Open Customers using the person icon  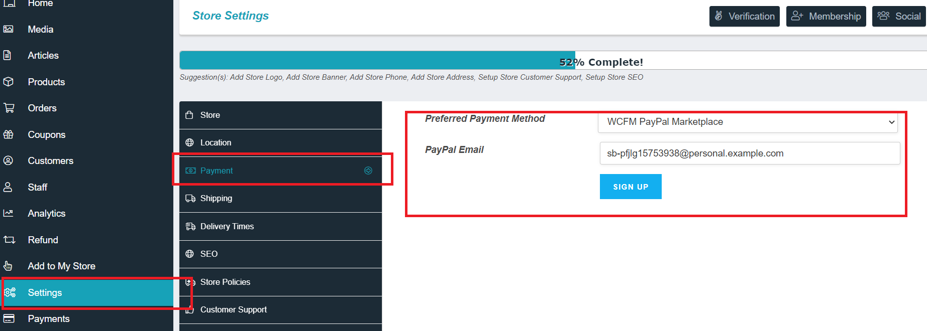pyautogui.click(x=9, y=160)
